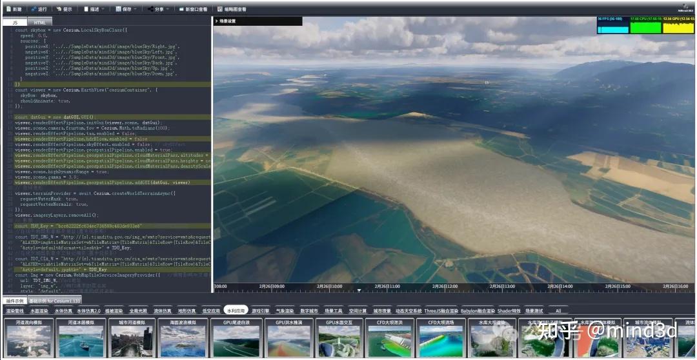Screen dimensions: 697x360
Task: Run the code with the 运行 icon
Action: click(x=34, y=10)
